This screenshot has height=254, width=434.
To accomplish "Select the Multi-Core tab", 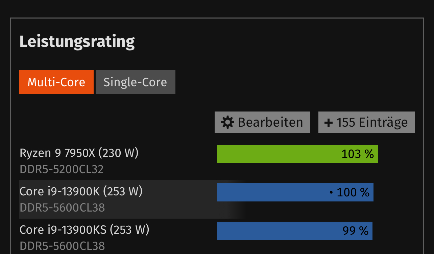I will [x=56, y=82].
